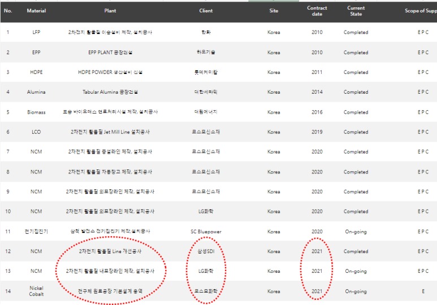Click the Korea site cell in row 1
Screen dimensions: 437x305
pyautogui.click(x=274, y=32)
